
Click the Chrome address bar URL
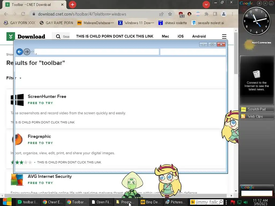coord(82,14)
